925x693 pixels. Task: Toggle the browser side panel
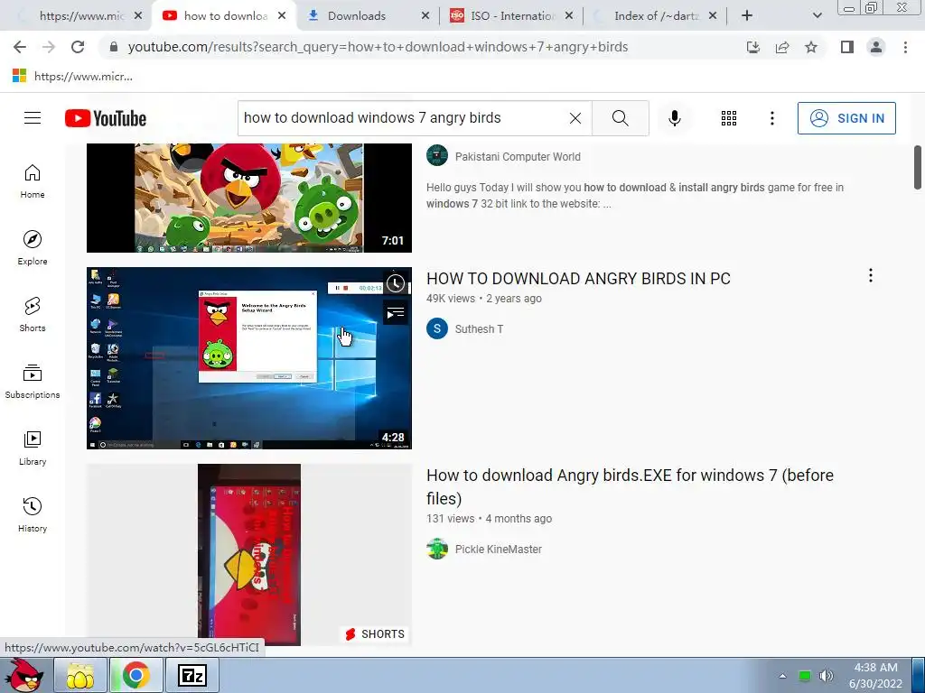[847, 47]
